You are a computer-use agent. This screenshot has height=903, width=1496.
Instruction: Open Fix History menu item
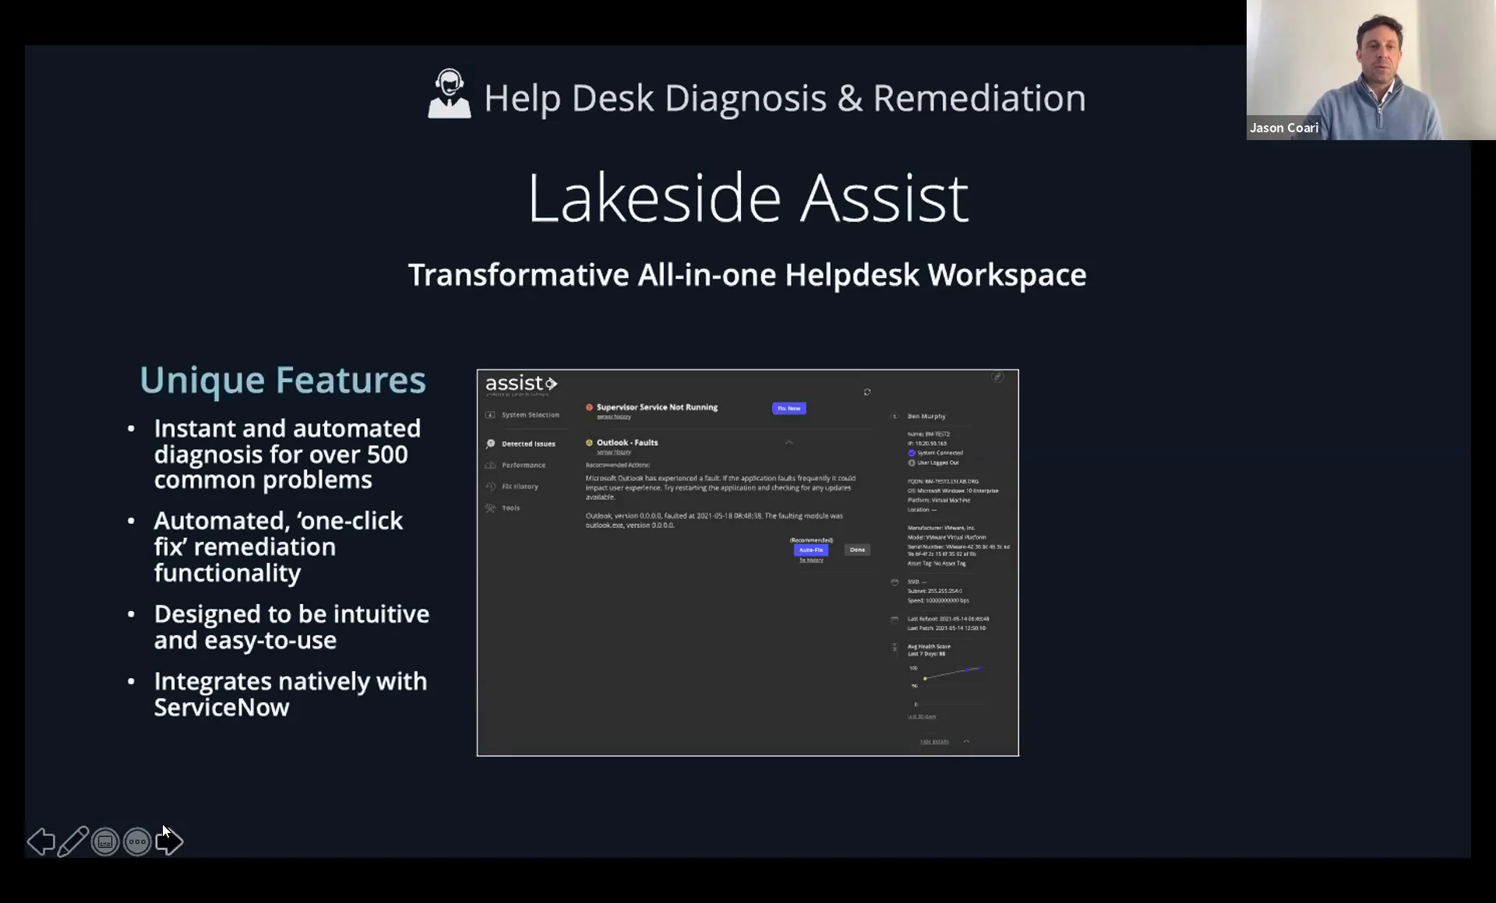coord(520,487)
